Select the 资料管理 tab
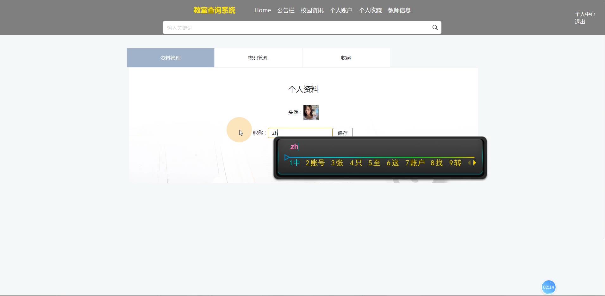Image resolution: width=605 pixels, height=296 pixels. click(171, 58)
